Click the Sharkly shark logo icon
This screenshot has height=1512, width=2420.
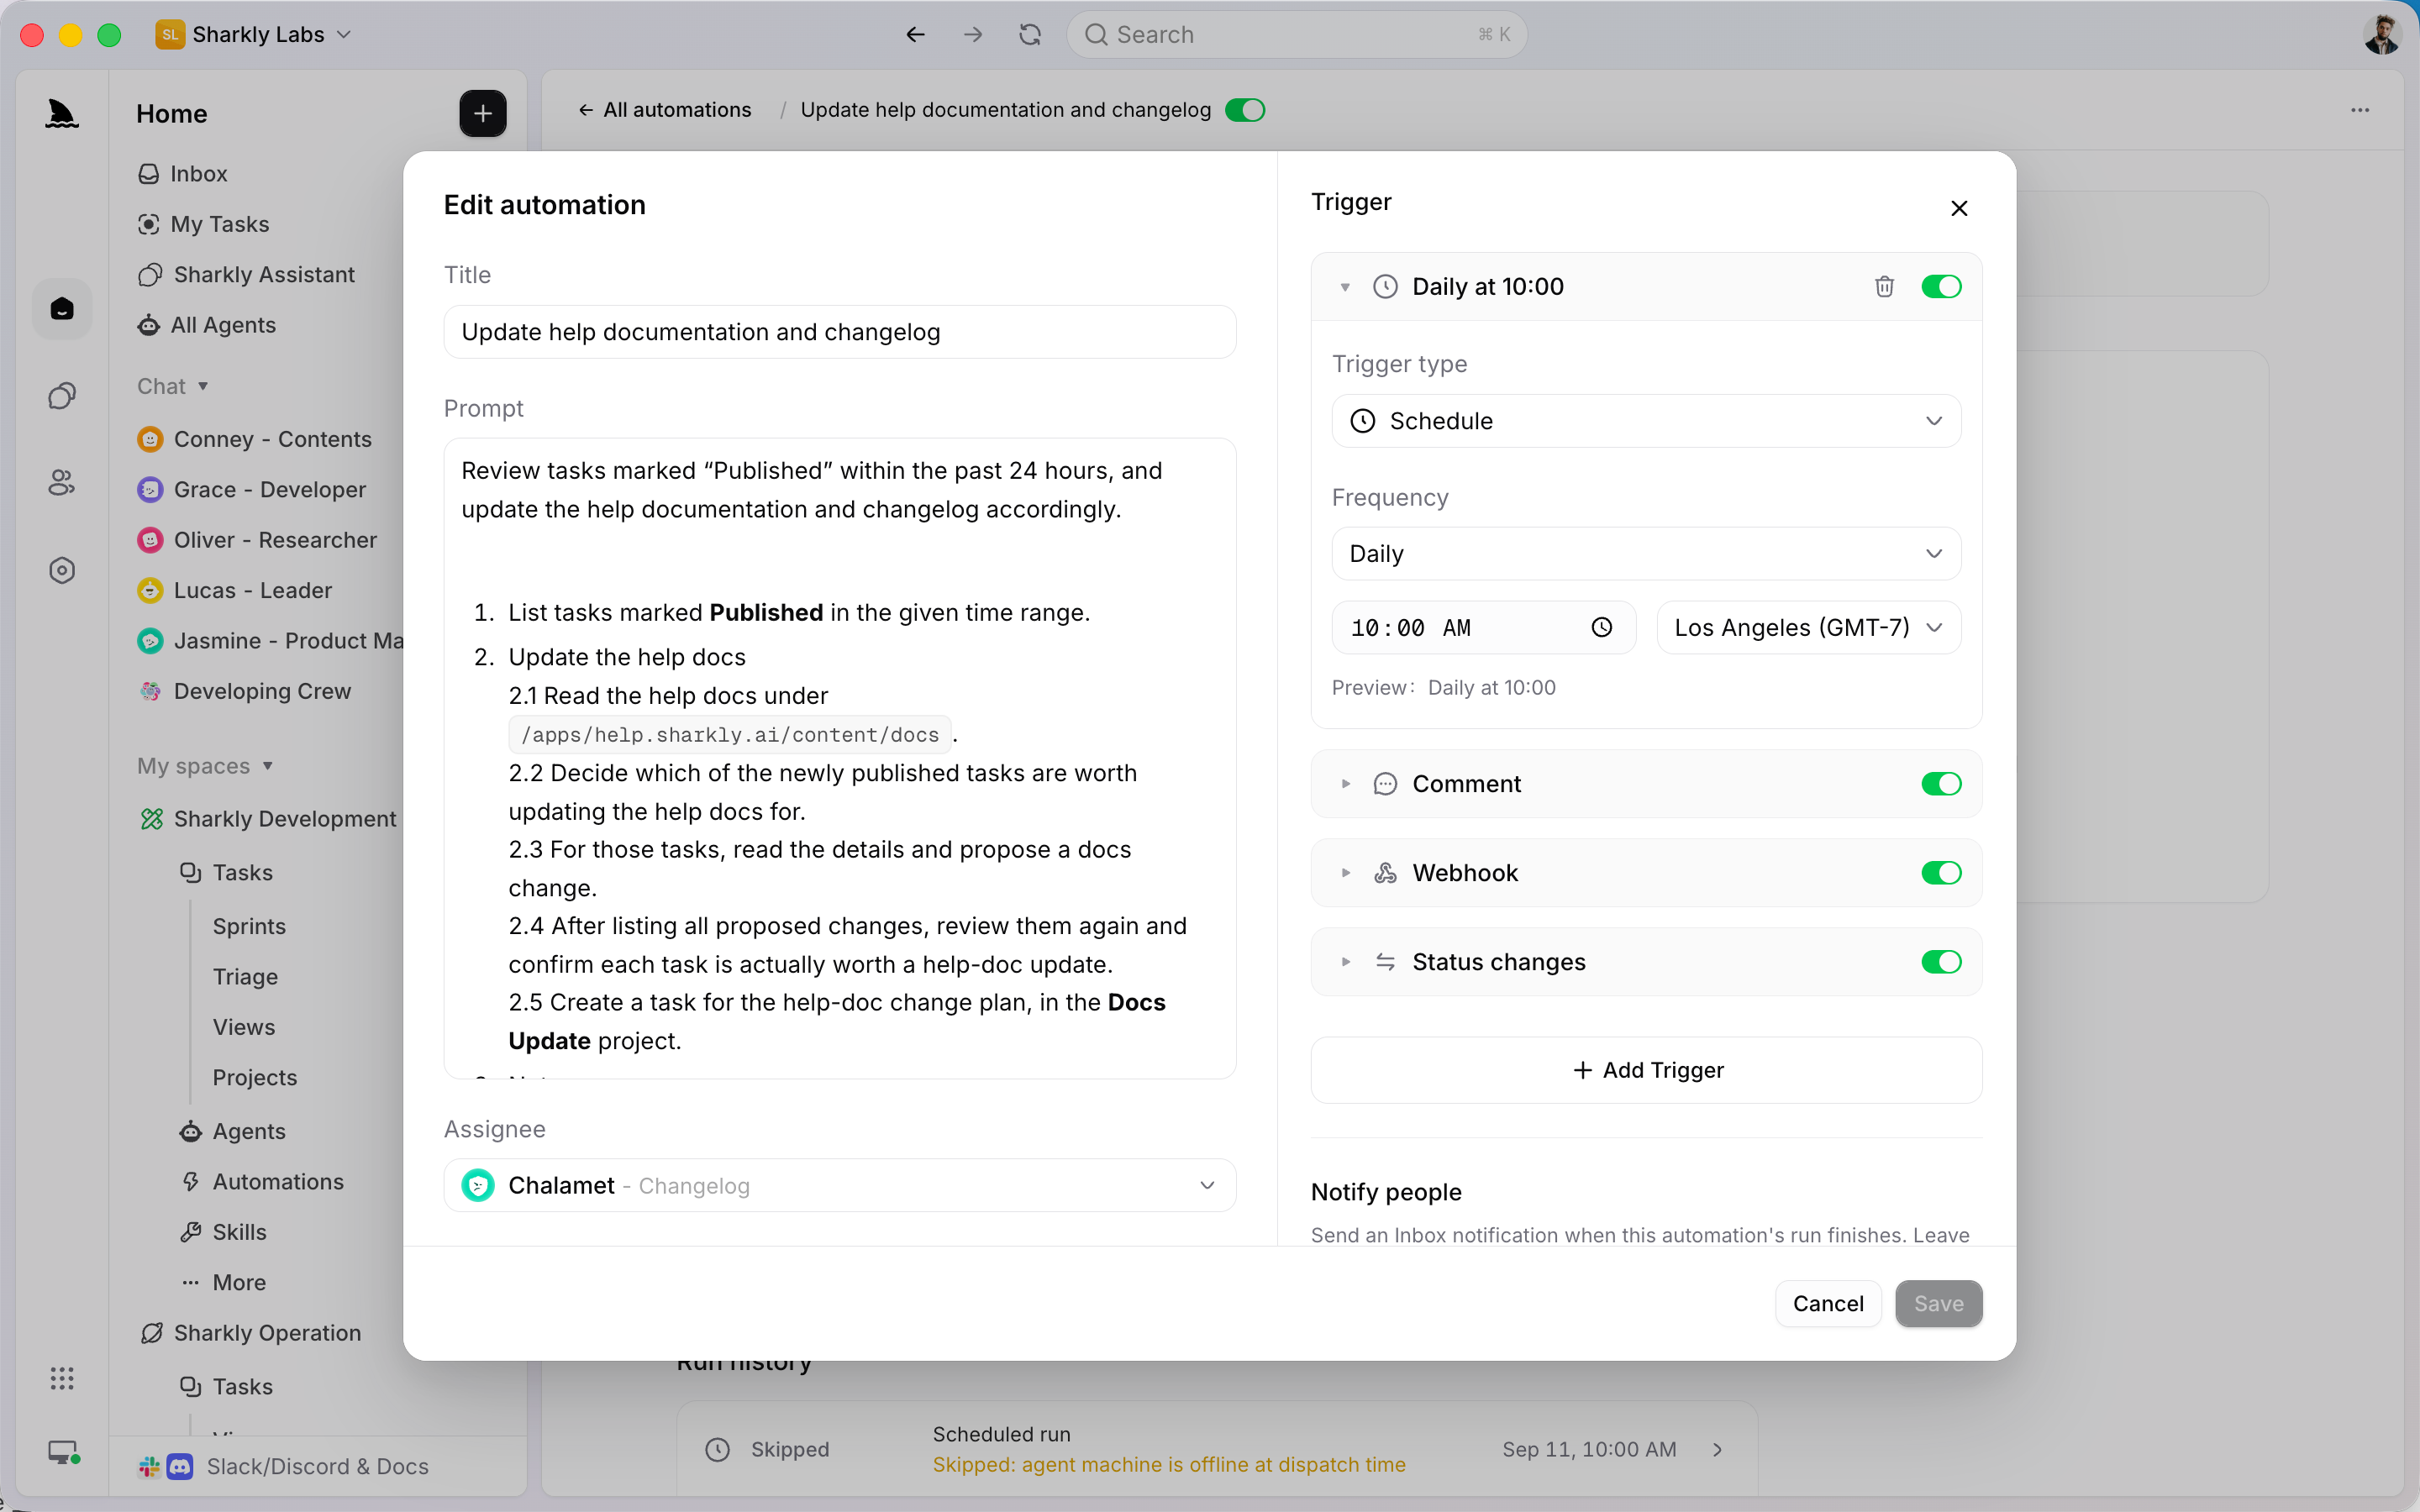point(62,113)
